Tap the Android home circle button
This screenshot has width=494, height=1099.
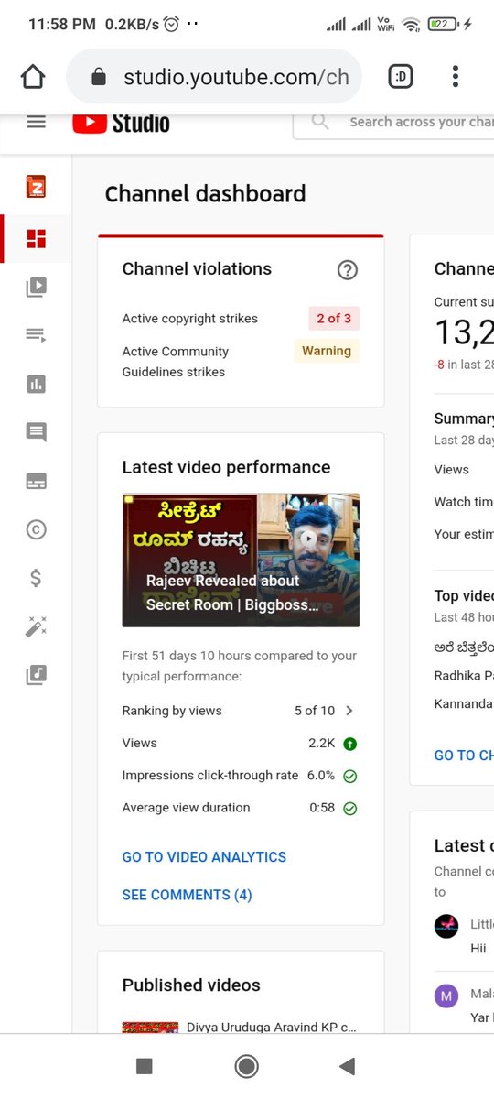point(246,1066)
